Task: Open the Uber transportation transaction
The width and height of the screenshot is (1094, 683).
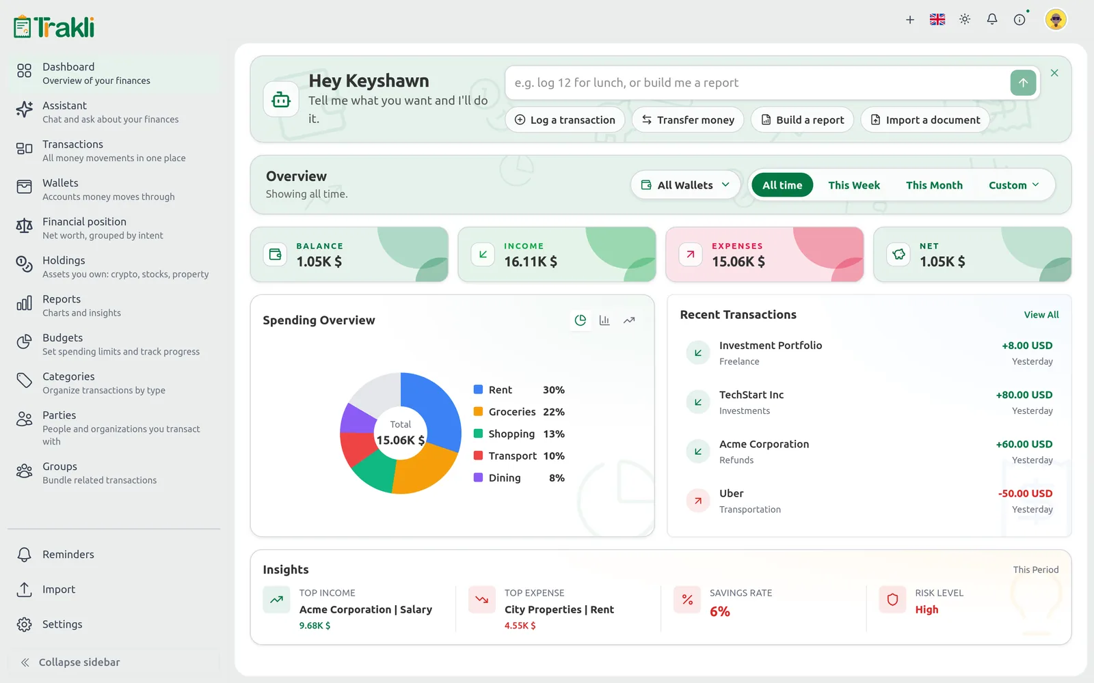Action: coord(869,501)
